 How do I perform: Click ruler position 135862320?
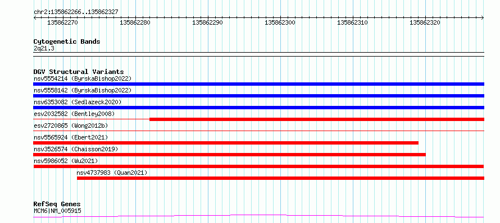(x=425, y=23)
